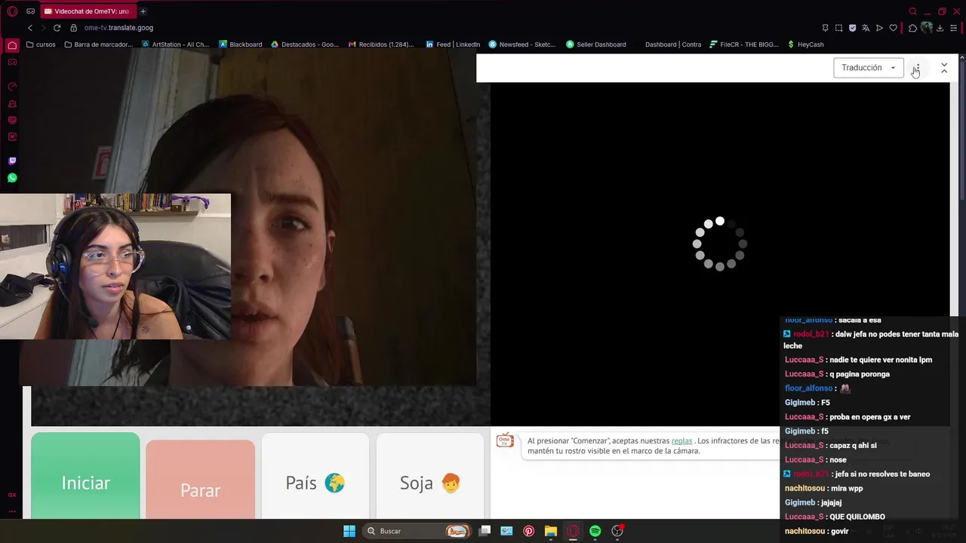The image size is (966, 543).
Task: Open the tab islands workspace icon
Action: coord(30,11)
